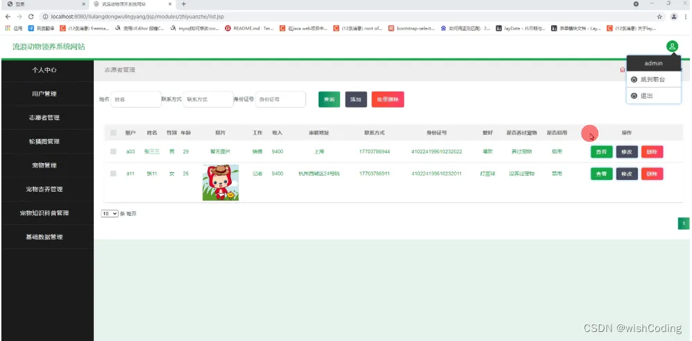Click the phone number 17703786944
Screen dimensions: 692x341
pyautogui.click(x=374, y=151)
